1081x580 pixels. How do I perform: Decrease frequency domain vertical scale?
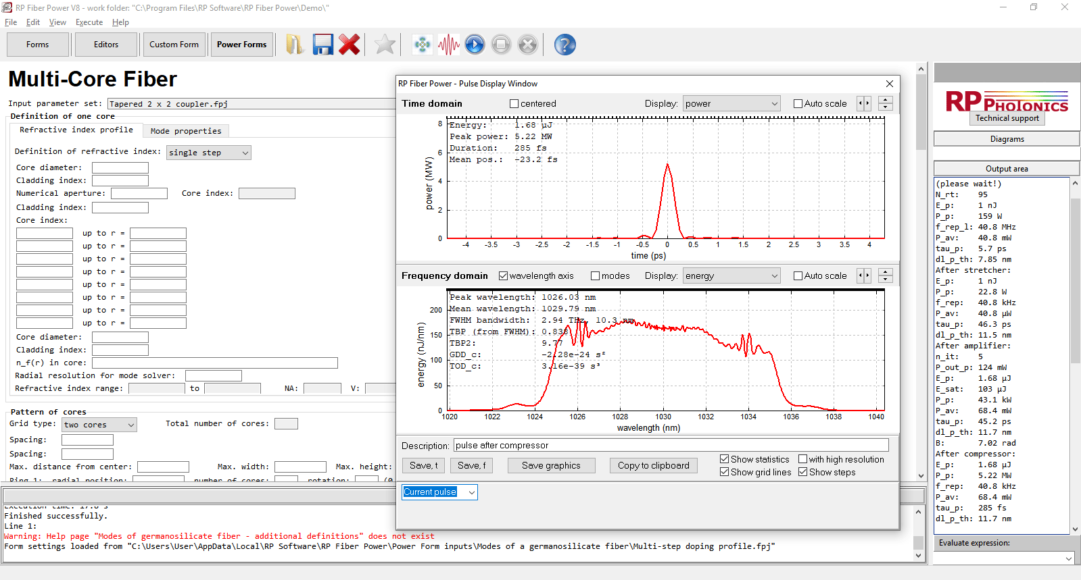tap(886, 280)
